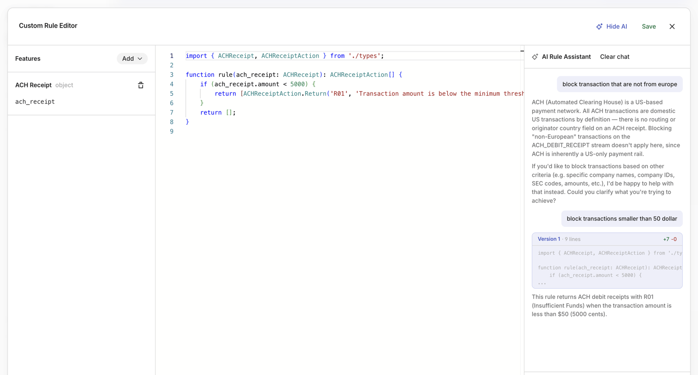The image size is (698, 375).
Task: Click the ach_receipt variable name
Action: (35, 102)
